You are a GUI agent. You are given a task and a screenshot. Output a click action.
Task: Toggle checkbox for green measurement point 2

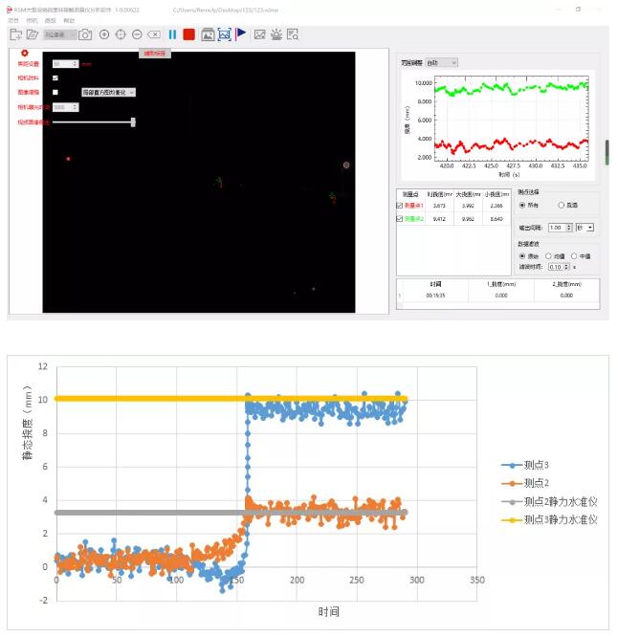[399, 219]
